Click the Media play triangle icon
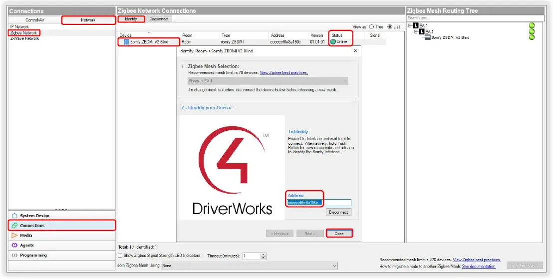Viewport: 553px width, 279px height. 14,235
